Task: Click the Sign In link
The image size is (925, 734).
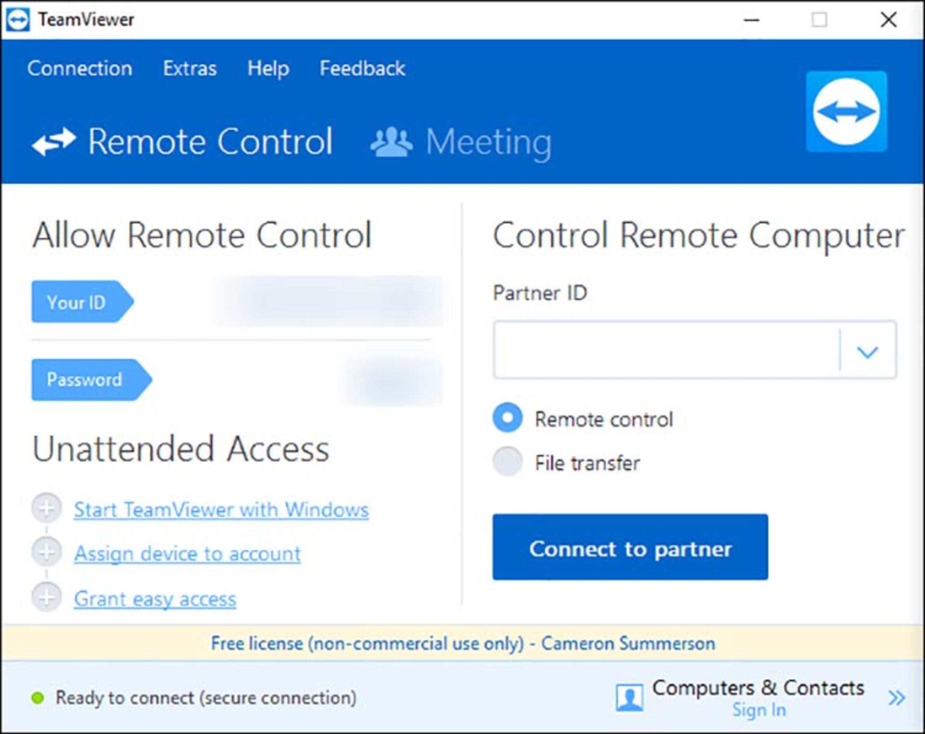Action: click(759, 710)
